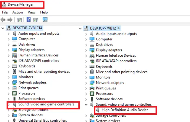This screenshot has height=122, width=190.
Task: Expand Print queues in the left tree
Action: (9, 88)
